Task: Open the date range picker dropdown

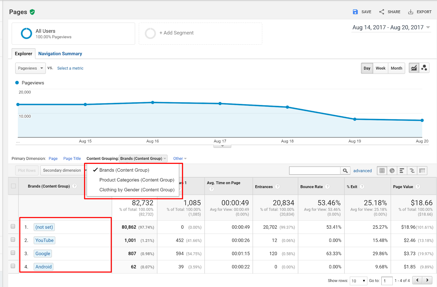Action: [391, 28]
